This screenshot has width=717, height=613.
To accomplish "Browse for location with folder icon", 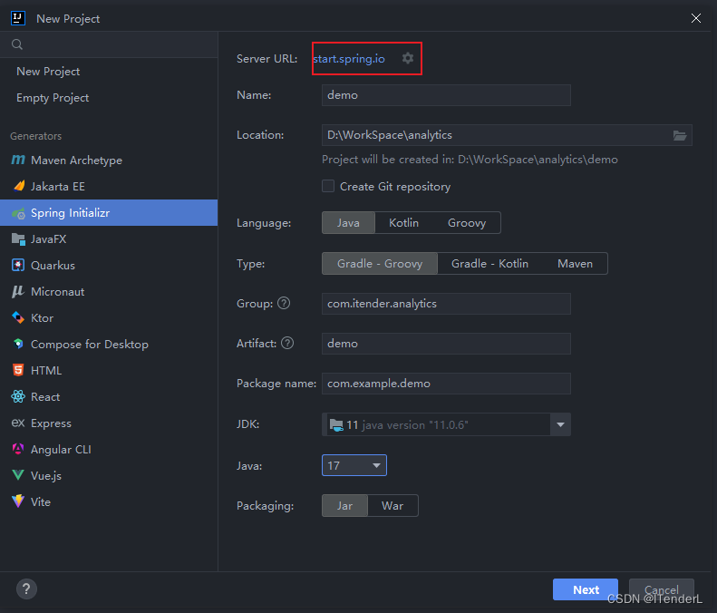I will (x=680, y=135).
